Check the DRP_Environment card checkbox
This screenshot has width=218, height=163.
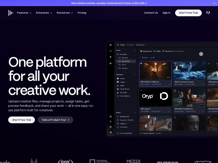[x=175, y=64]
